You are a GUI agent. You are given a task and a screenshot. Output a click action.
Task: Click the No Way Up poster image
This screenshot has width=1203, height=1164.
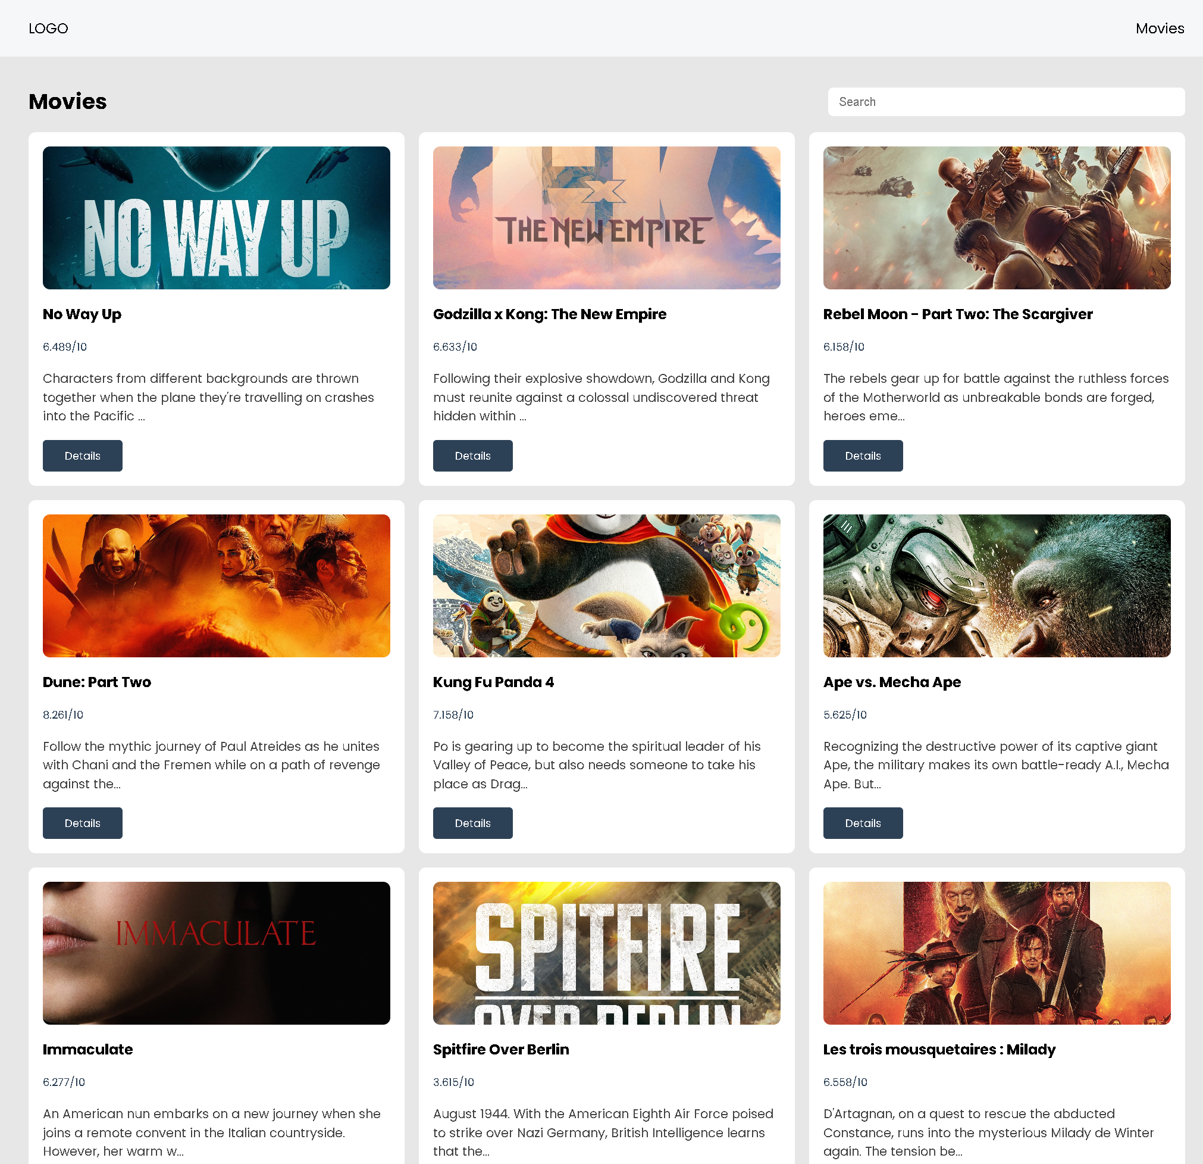click(x=216, y=218)
